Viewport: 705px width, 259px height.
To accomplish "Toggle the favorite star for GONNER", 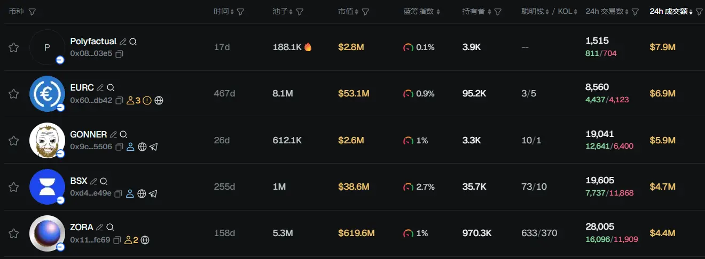I will (14, 141).
